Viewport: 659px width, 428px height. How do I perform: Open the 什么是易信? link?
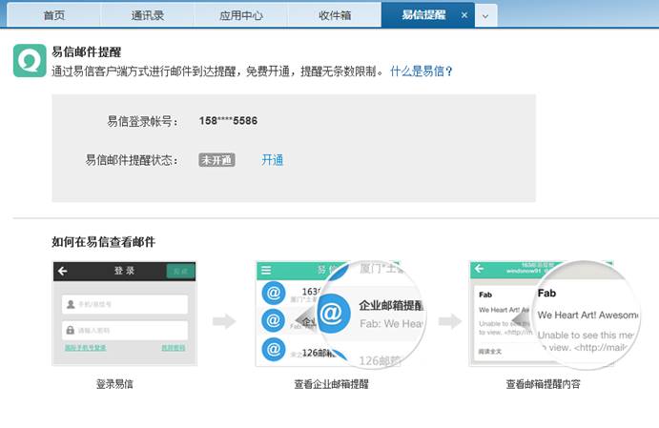(x=422, y=71)
